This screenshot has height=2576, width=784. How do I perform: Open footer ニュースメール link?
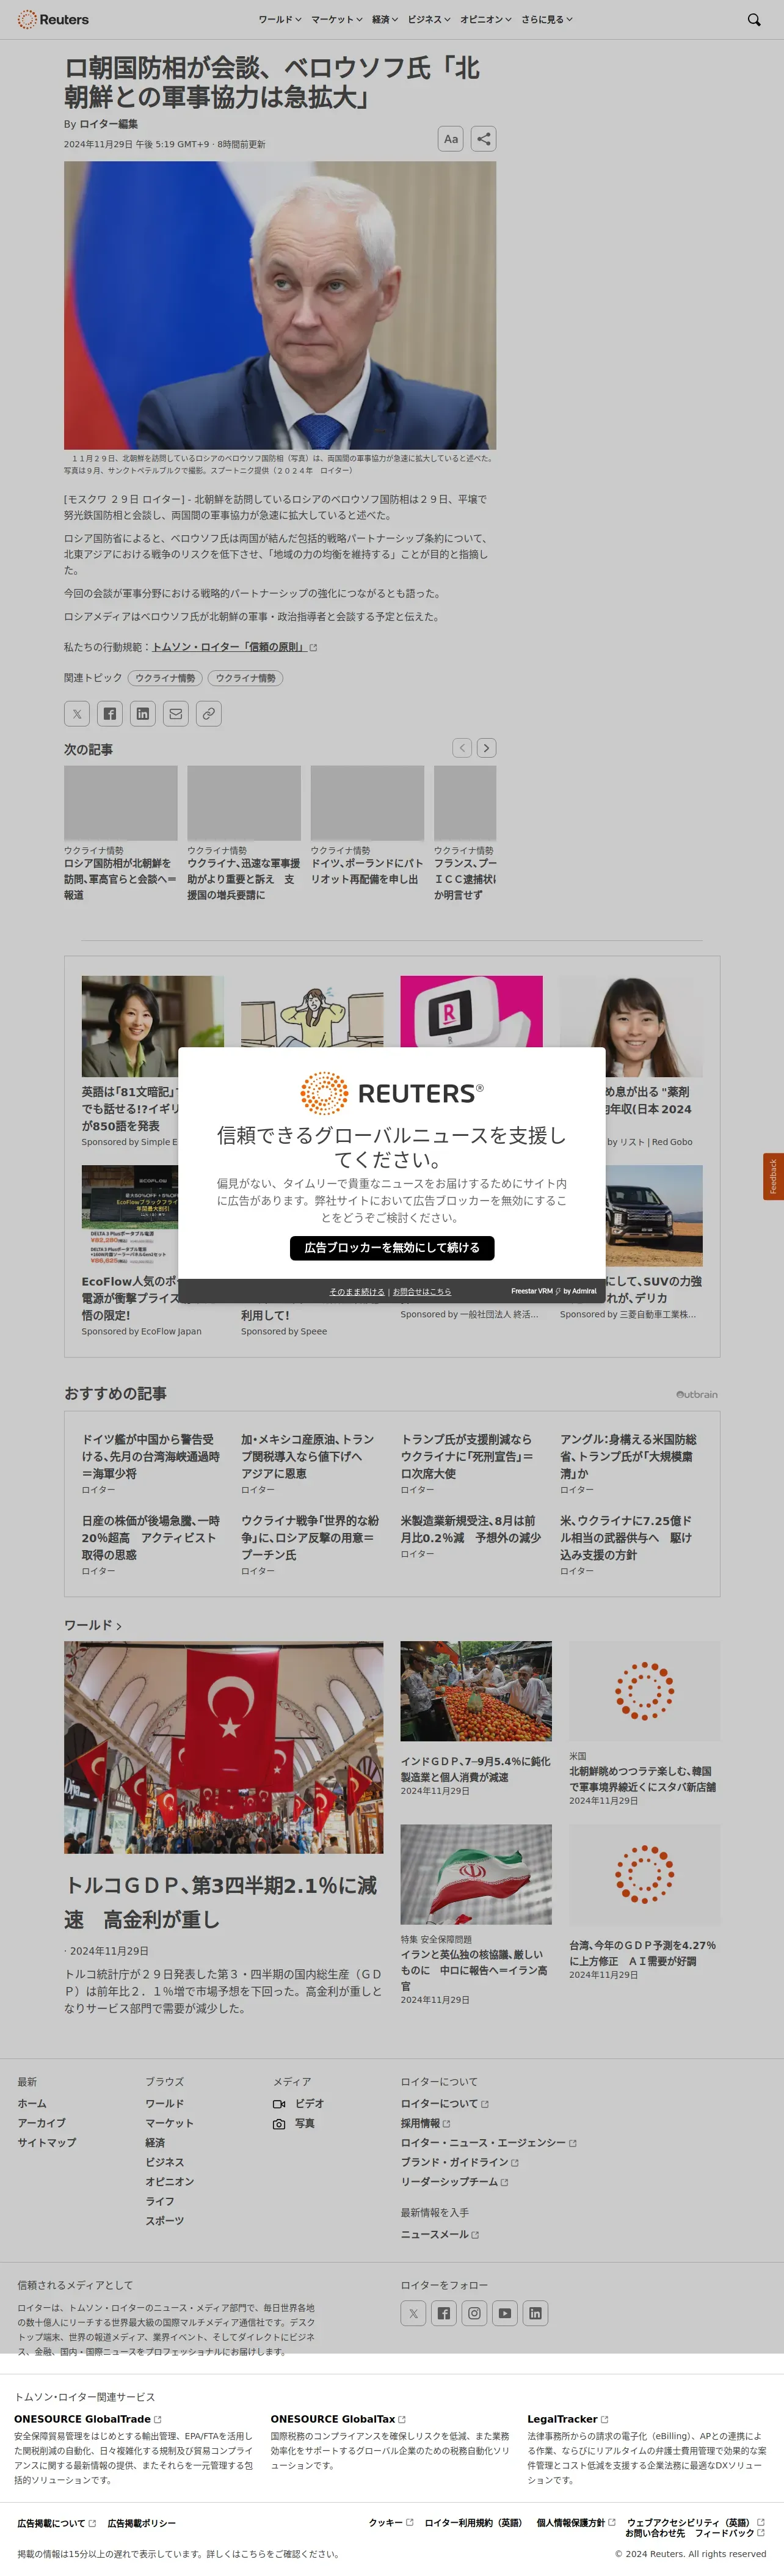point(440,2234)
